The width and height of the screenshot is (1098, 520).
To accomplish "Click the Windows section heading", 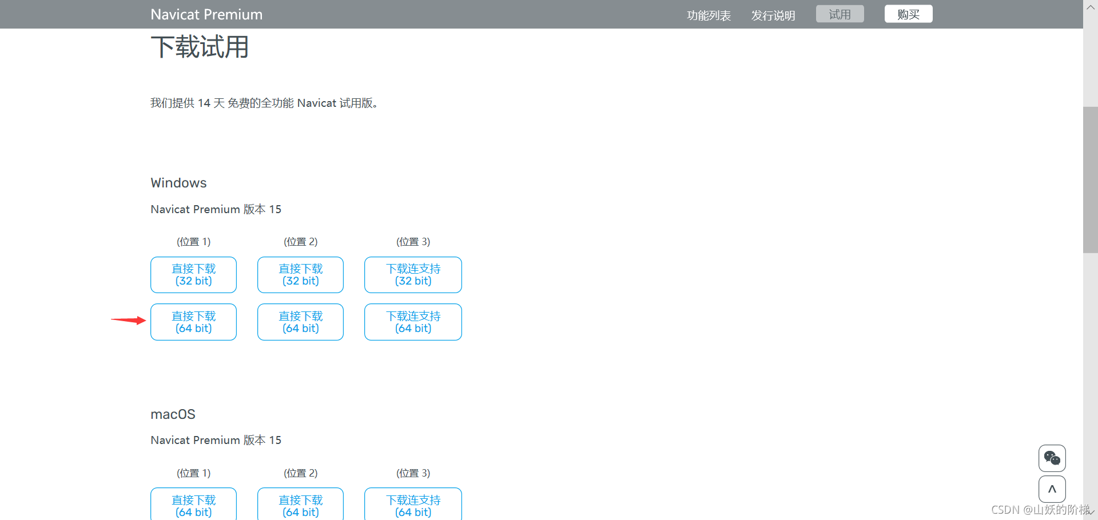I will coord(178,183).
